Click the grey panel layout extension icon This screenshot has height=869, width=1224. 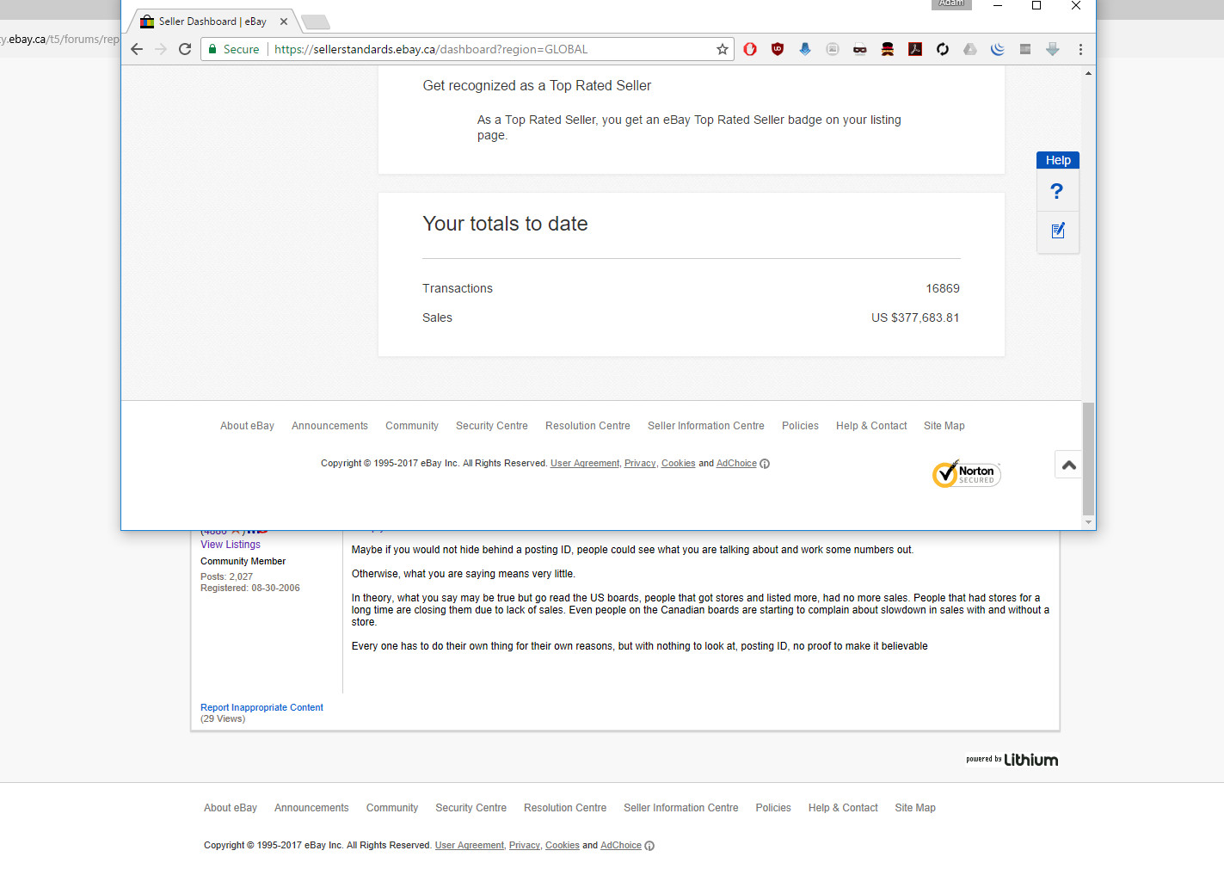tap(1025, 49)
